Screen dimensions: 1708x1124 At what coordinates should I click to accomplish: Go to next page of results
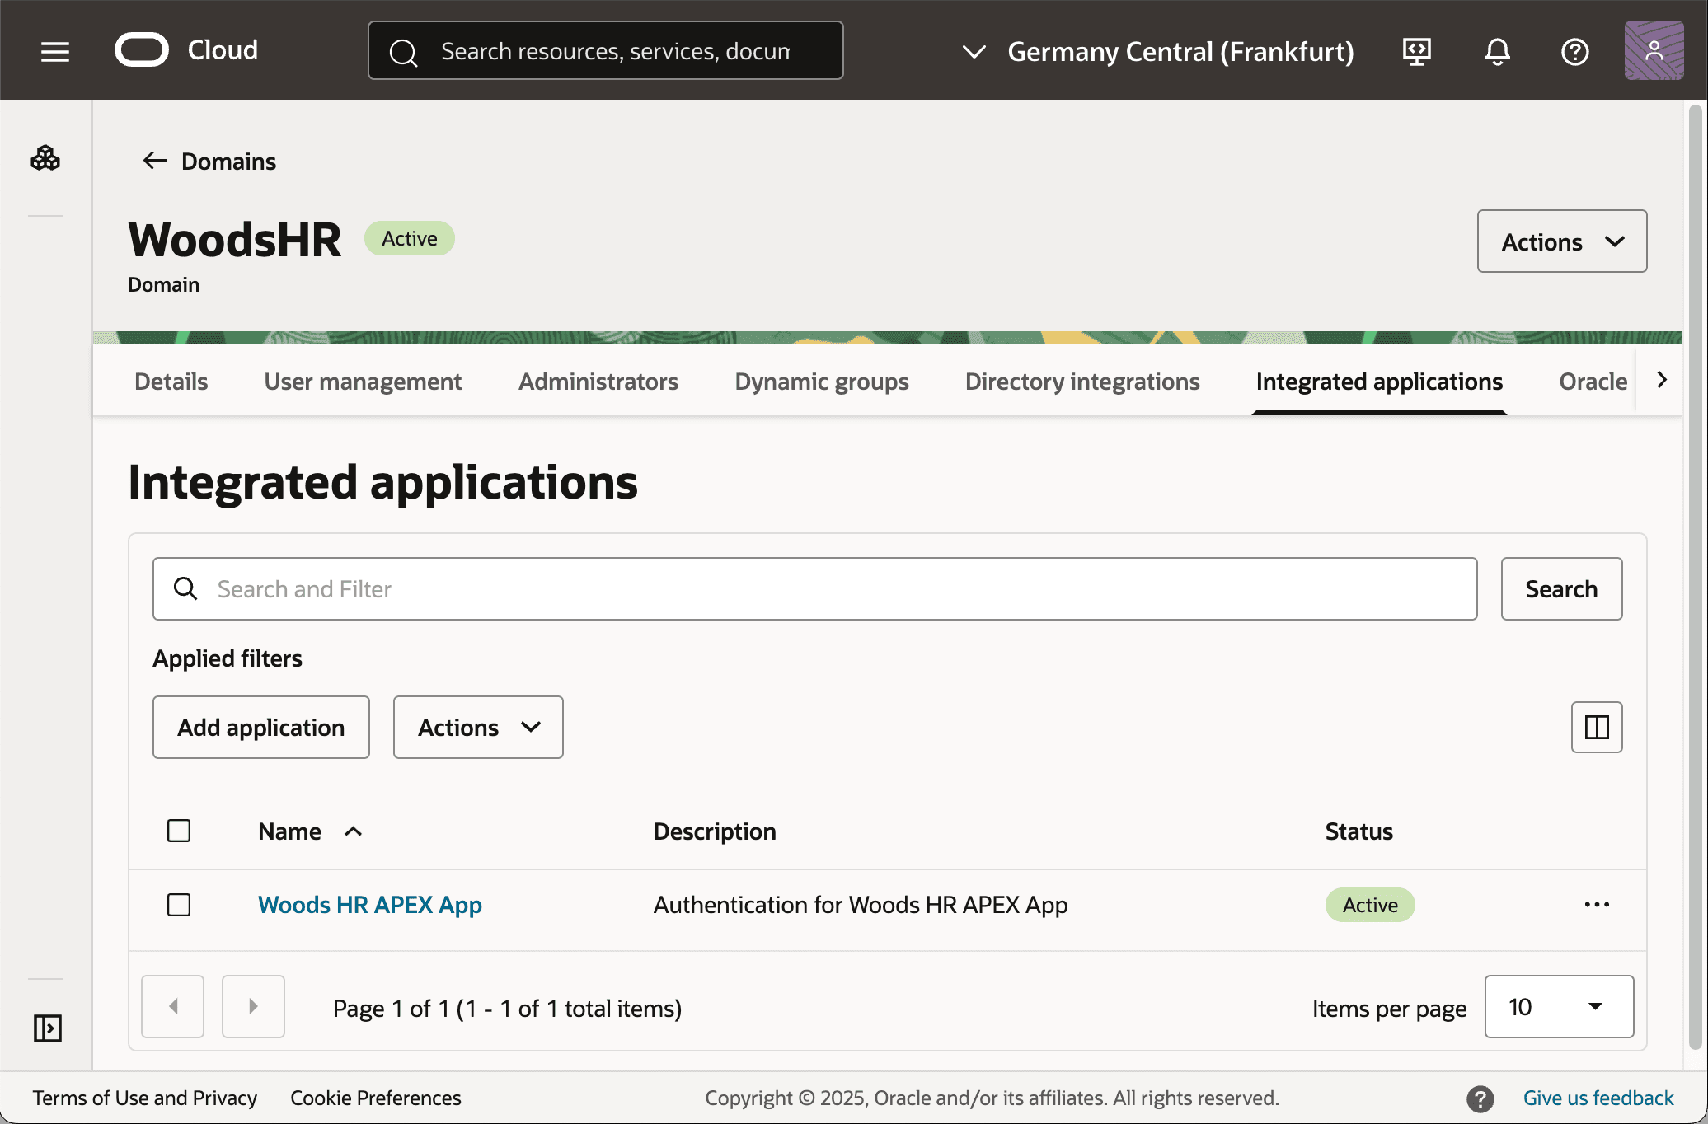point(253,1006)
